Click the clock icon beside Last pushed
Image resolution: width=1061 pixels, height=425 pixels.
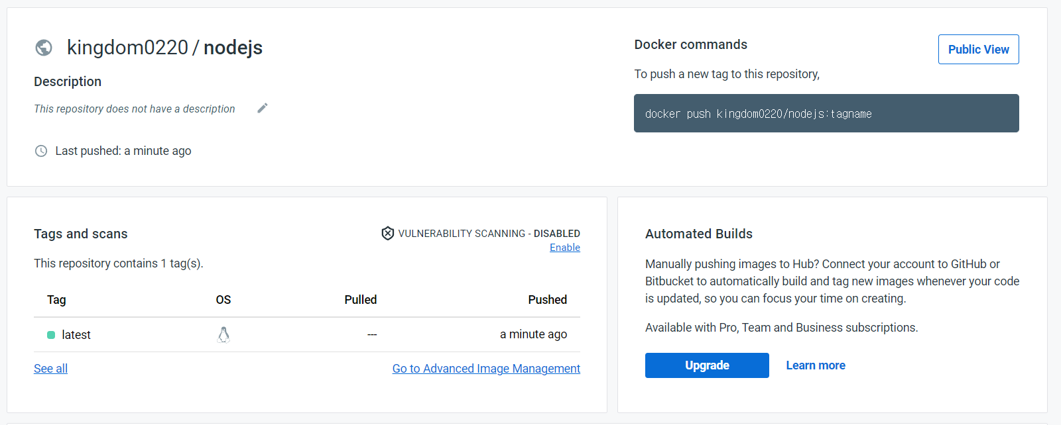[x=41, y=151]
